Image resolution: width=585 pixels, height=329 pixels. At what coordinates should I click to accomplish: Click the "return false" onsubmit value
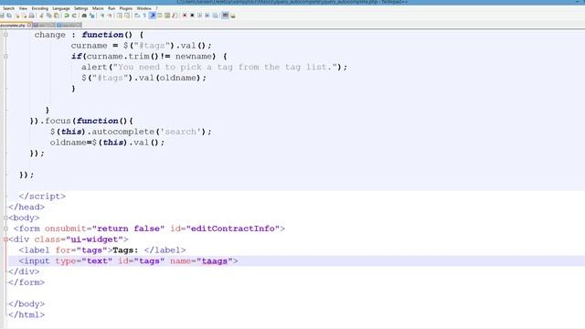click(x=128, y=228)
